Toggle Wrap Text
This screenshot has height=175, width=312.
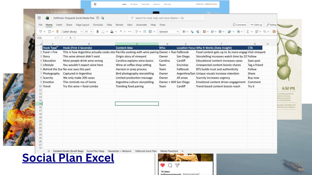point(145,32)
